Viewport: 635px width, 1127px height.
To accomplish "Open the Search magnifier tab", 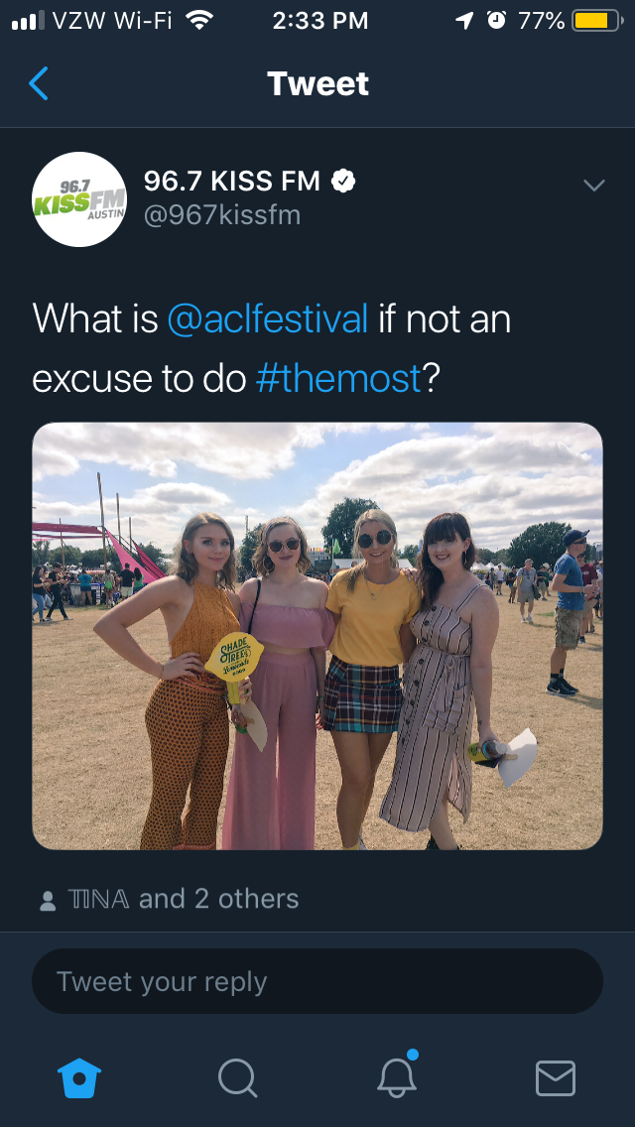I will tap(237, 1078).
